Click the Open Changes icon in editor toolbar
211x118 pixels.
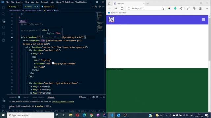[x=96, y=7]
